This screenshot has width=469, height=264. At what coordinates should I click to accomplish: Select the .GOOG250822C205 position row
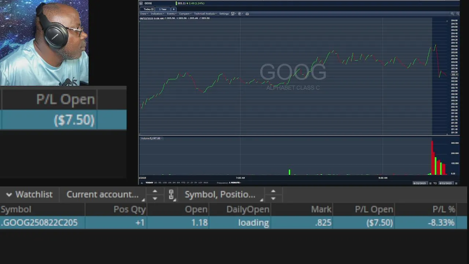click(234, 223)
